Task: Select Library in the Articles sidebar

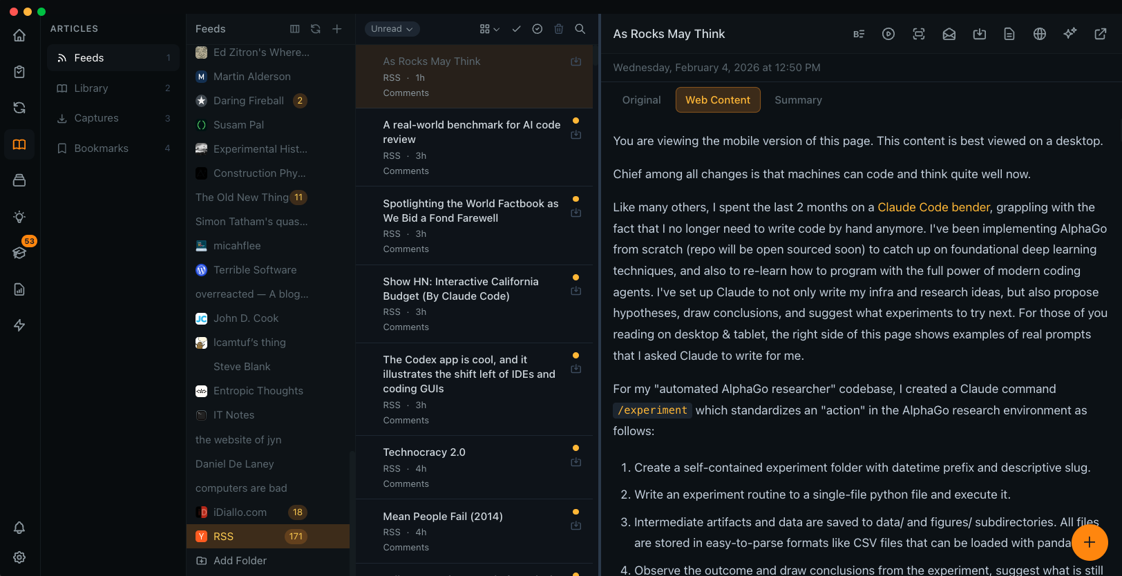Action: [113, 88]
